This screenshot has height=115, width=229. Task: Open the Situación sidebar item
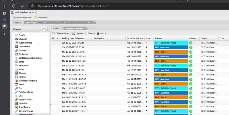[23, 39]
